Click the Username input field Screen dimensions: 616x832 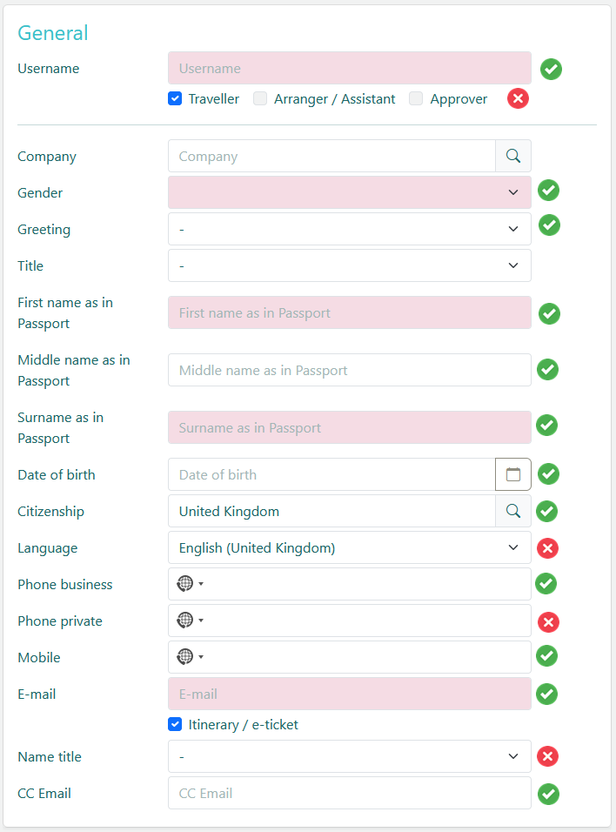349,68
